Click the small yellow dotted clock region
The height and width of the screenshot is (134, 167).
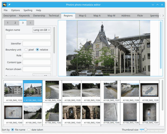click(x=98, y=46)
